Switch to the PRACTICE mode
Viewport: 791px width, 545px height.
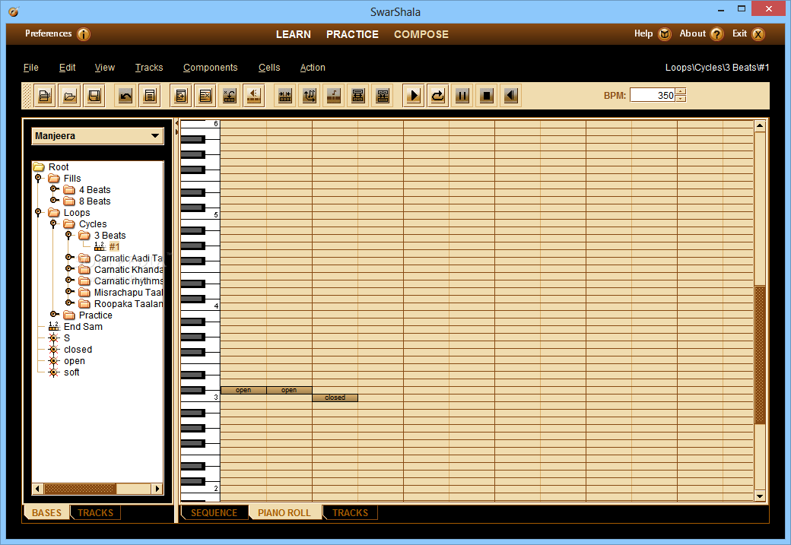352,34
